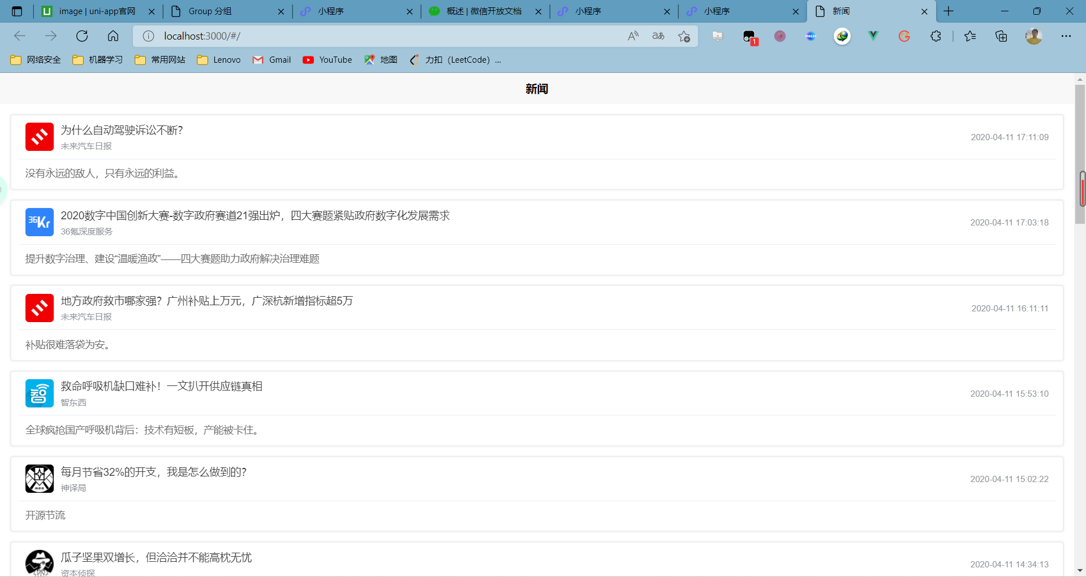1086x577 pixels.
Task: Open article 2020数字中国创新大赛 title
Action: (x=255, y=215)
